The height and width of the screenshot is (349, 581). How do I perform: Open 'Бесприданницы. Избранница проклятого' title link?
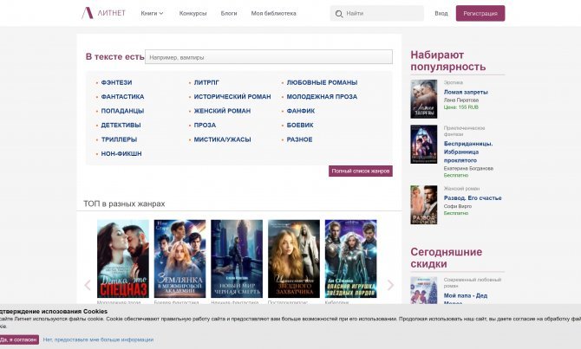pyautogui.click(x=468, y=152)
